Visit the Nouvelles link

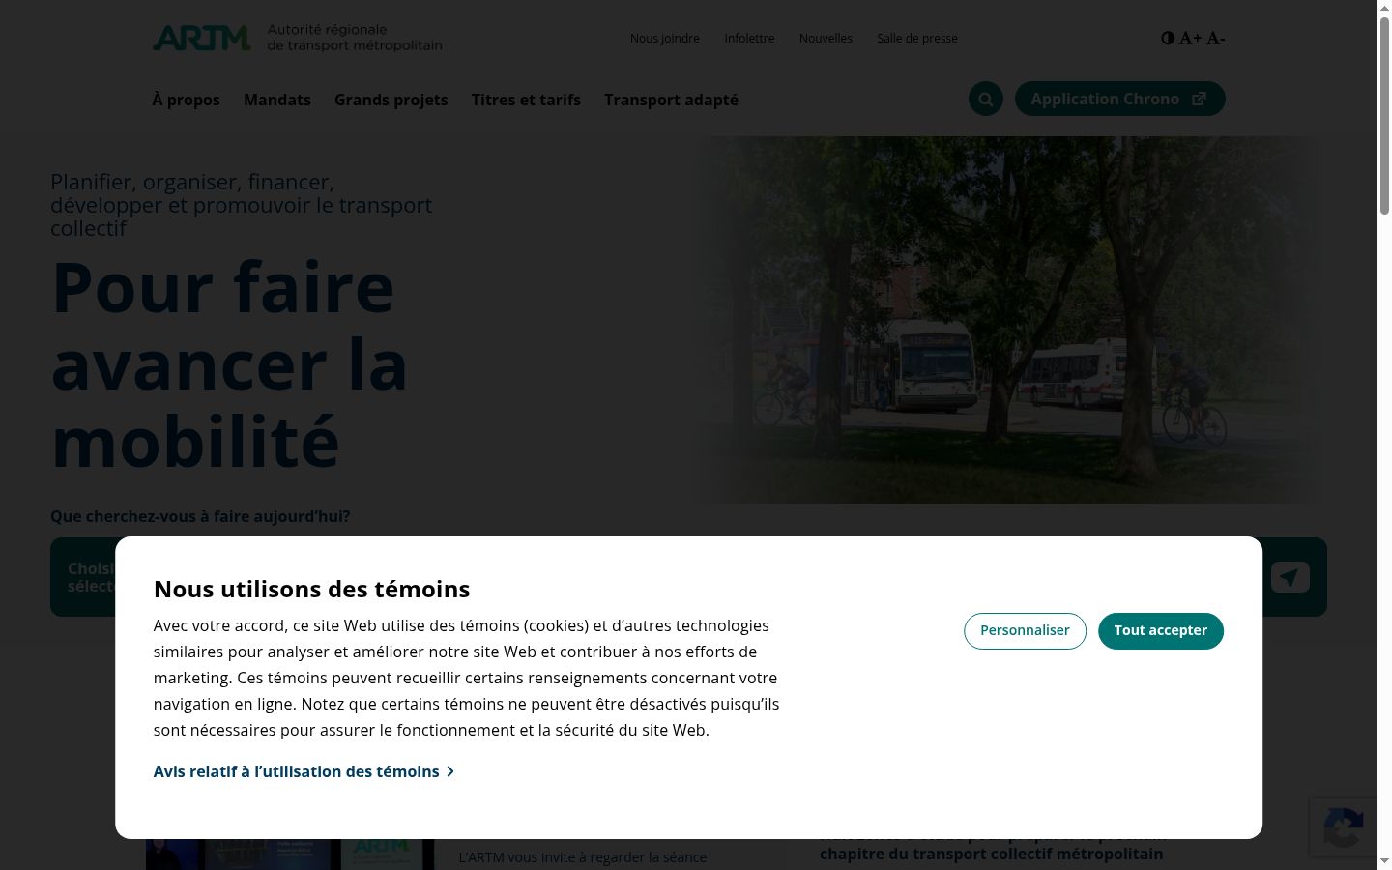click(826, 39)
